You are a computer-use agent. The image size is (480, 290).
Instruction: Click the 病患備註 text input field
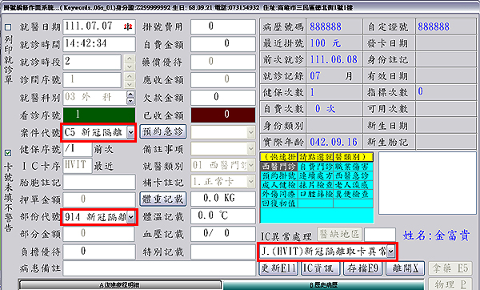tap(159, 269)
